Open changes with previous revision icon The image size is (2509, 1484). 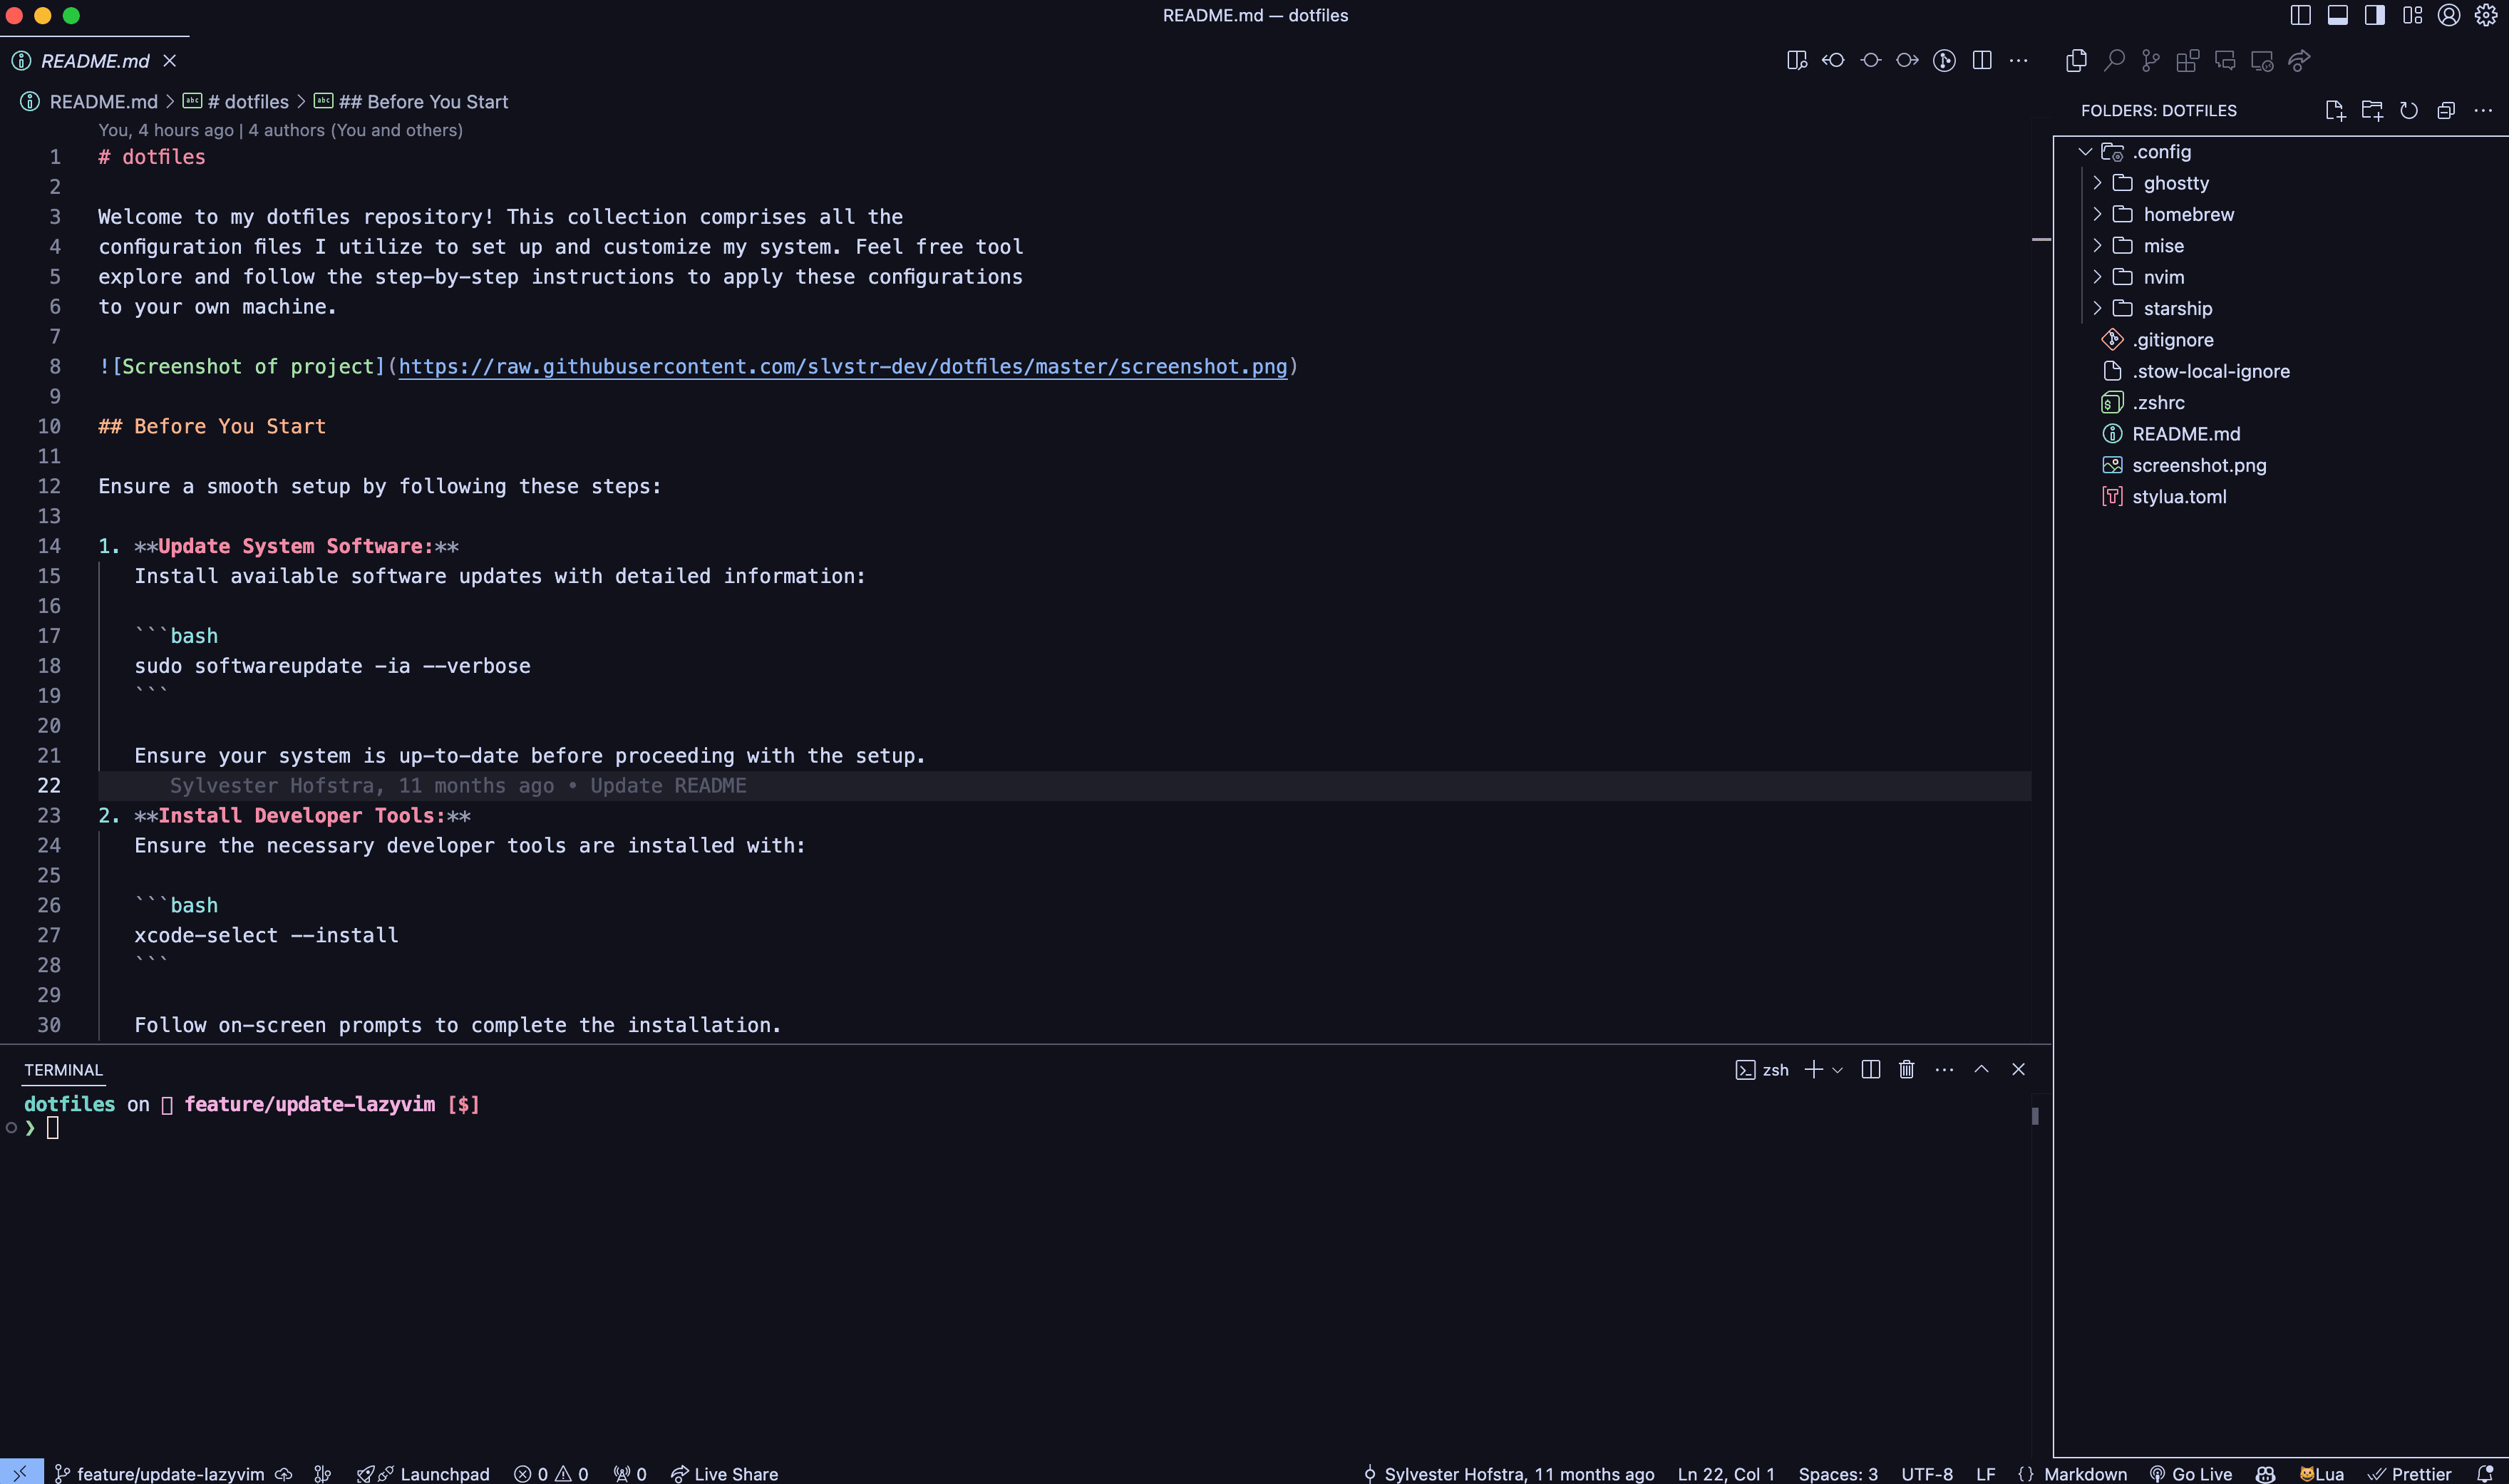(1833, 61)
